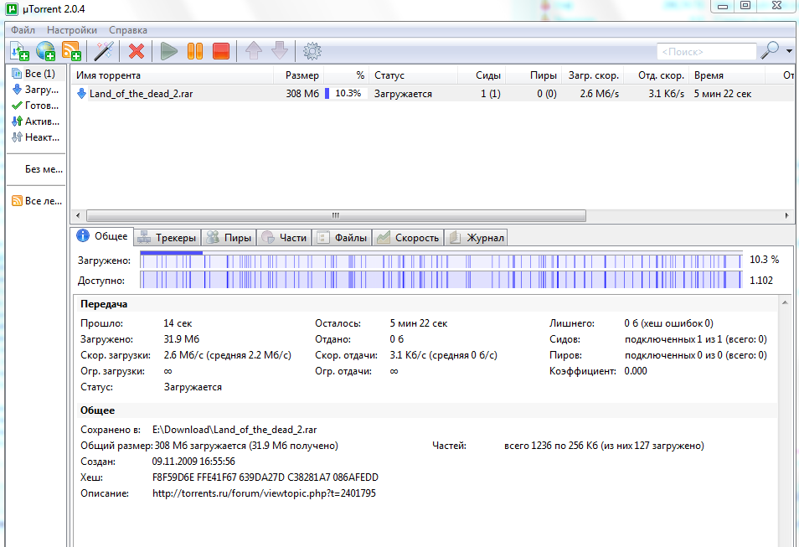Switch to the Трекеры tab
This screenshot has height=547, width=799.
168,238
